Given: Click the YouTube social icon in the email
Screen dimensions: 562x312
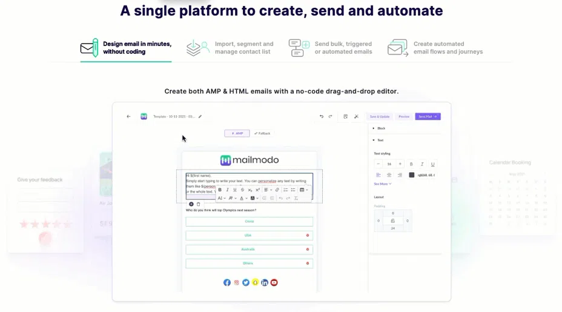Looking at the screenshot, I should [x=274, y=282].
